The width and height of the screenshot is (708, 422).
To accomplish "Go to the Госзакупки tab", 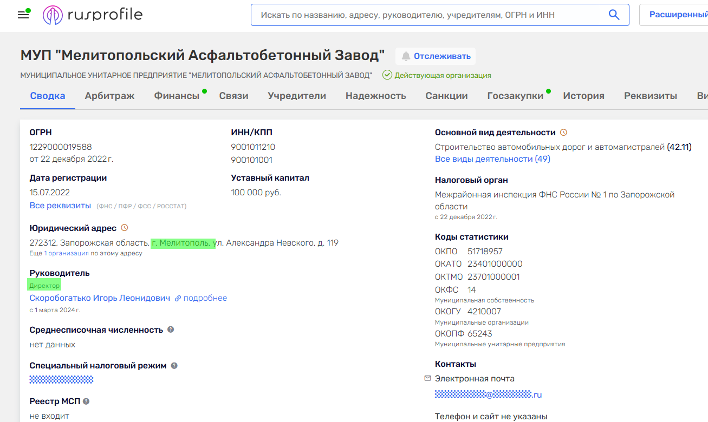I will click(x=515, y=96).
